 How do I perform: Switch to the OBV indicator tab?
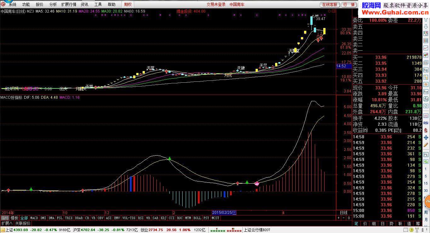pyautogui.click(x=100, y=218)
